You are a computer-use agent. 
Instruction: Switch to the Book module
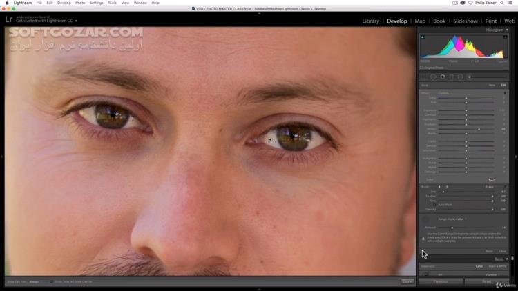tap(439, 21)
